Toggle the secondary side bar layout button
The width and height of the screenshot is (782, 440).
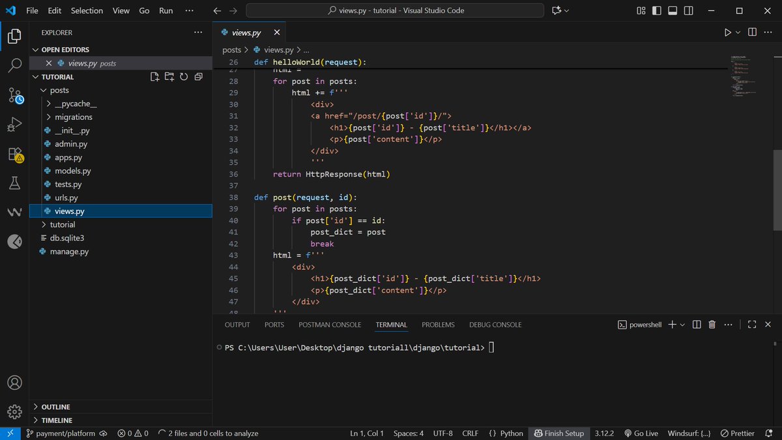pyautogui.click(x=688, y=10)
